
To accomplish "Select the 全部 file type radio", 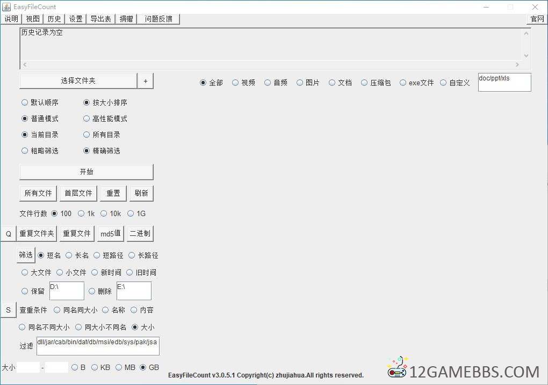I will [212, 83].
